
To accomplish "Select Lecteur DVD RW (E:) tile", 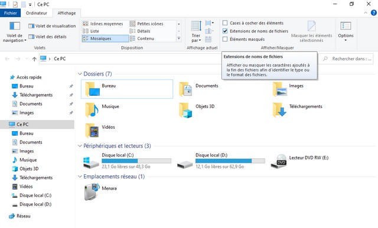I will [x=299, y=161].
